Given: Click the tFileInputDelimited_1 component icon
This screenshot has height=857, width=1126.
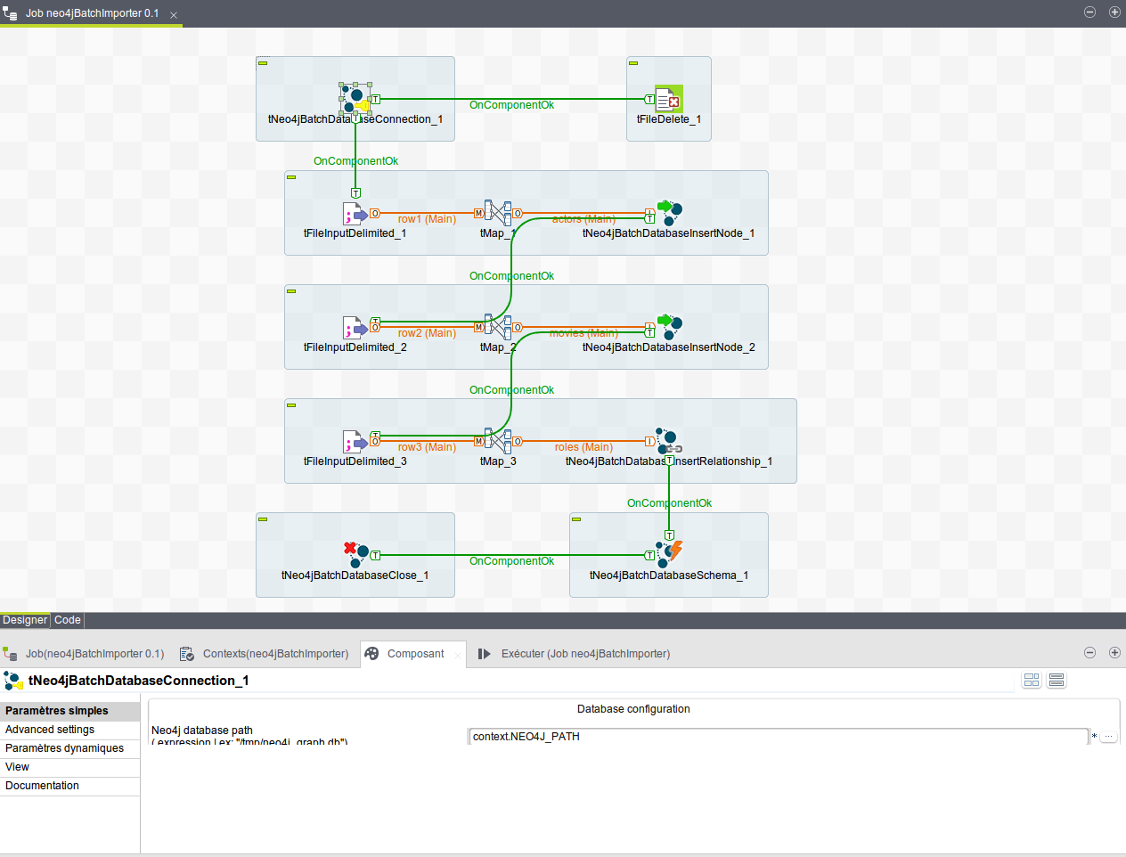Looking at the screenshot, I should click(x=355, y=213).
